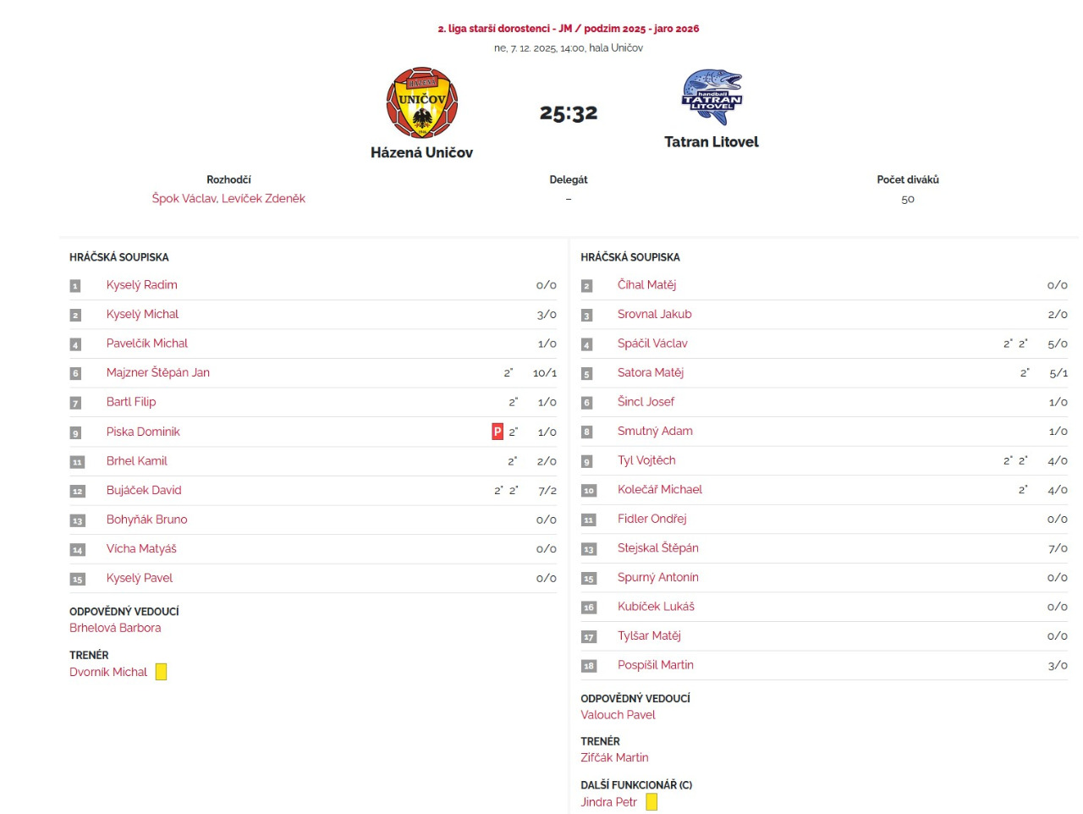Click the Tatran Litovel team name

click(x=712, y=141)
